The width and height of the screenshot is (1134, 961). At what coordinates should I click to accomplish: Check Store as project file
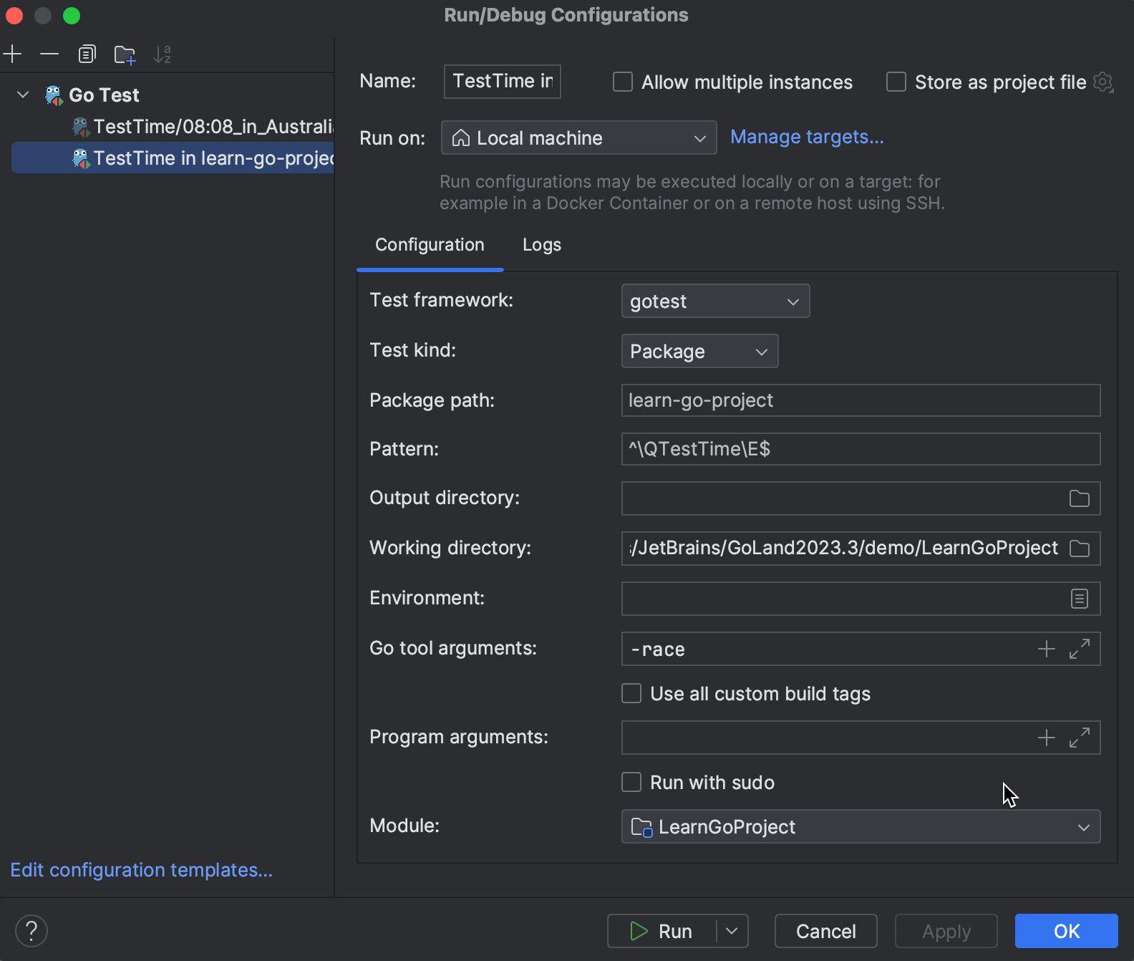(896, 82)
